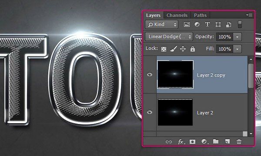This screenshot has height=156, width=261.
Task: Select the Layers tab
Action: 153,15
